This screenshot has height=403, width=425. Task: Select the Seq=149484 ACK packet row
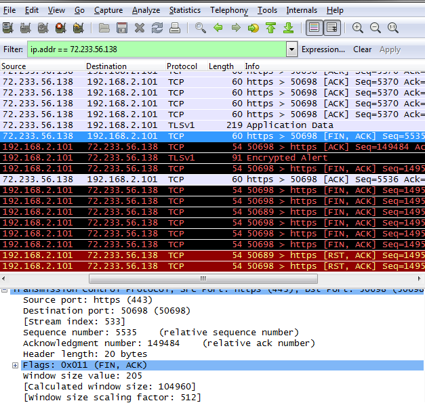213,147
